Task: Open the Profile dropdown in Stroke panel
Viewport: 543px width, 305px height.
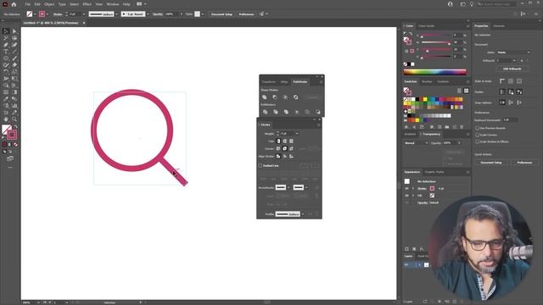Action: (303, 214)
